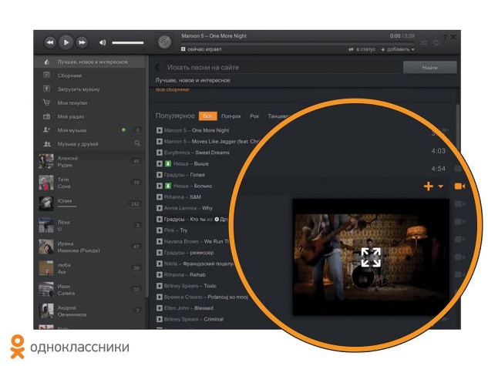
Task: Open the 'добавить' dropdown
Action: coord(398,49)
